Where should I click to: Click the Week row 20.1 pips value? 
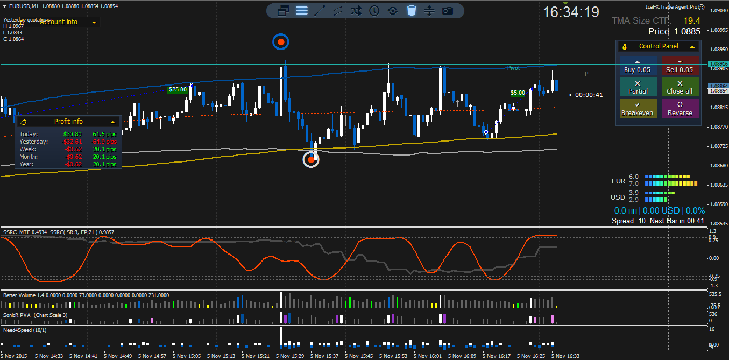click(104, 149)
